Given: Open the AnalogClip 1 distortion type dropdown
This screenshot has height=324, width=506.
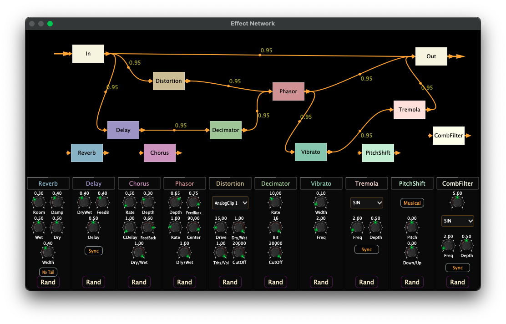Looking at the screenshot, I should pos(230,203).
